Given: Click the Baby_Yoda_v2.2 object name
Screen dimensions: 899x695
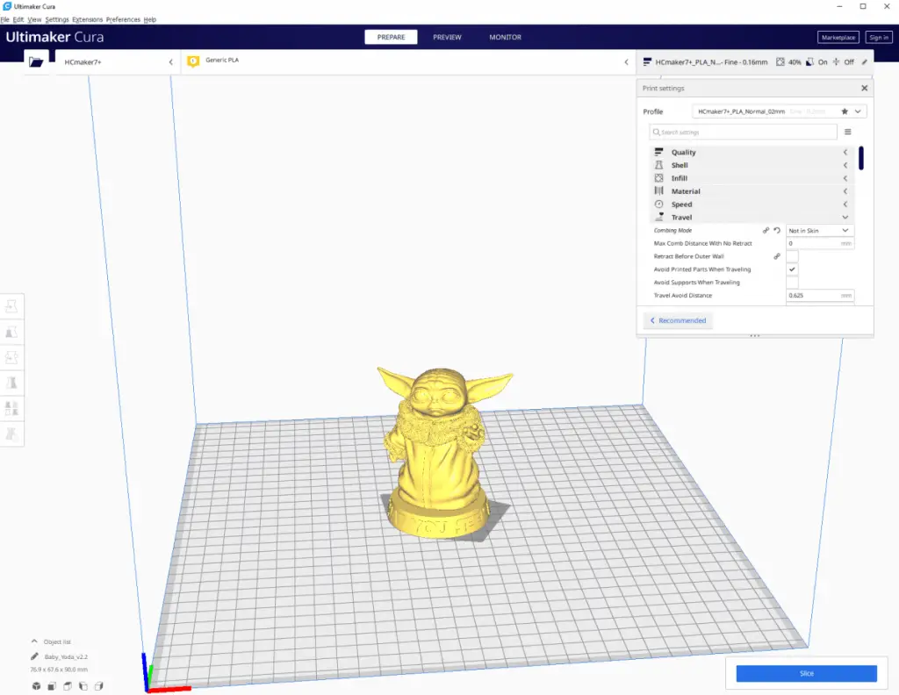Looking at the screenshot, I should point(66,656).
